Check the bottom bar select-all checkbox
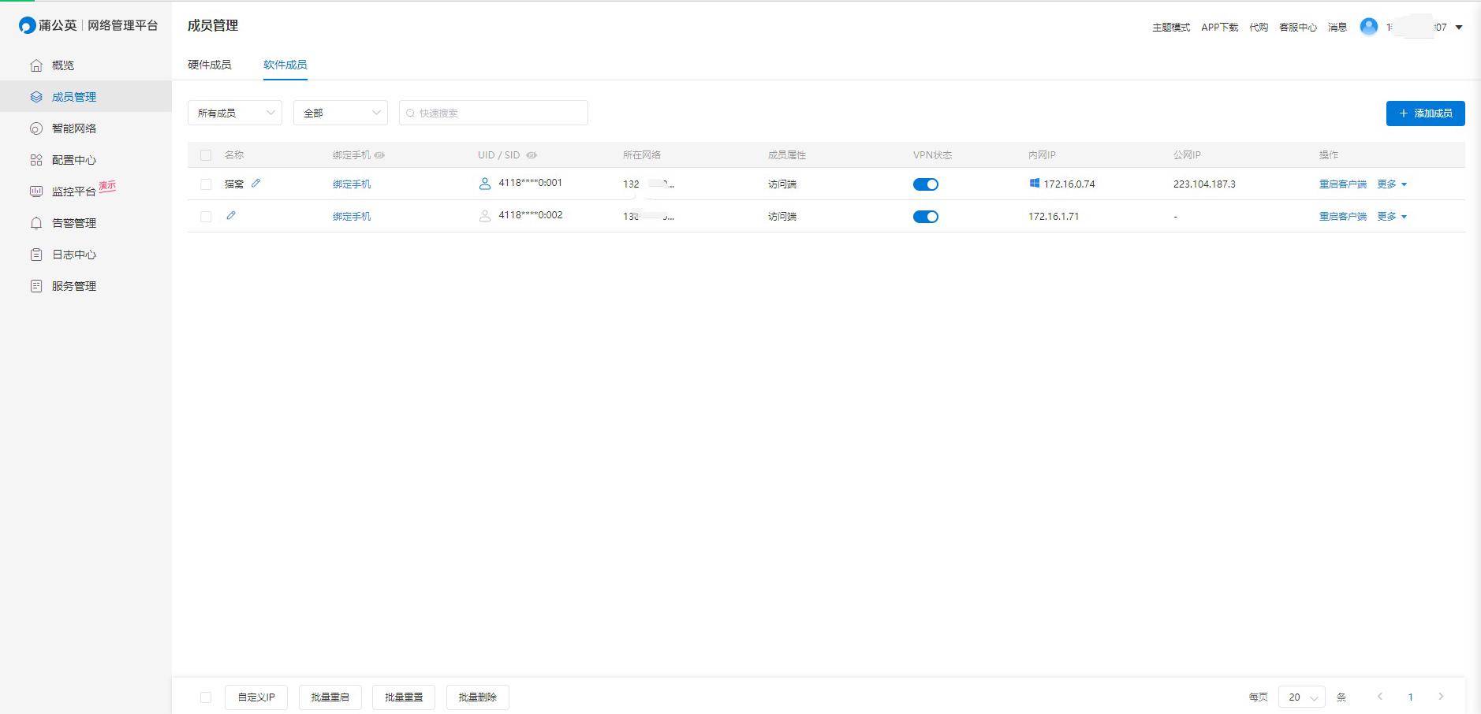 tap(206, 697)
